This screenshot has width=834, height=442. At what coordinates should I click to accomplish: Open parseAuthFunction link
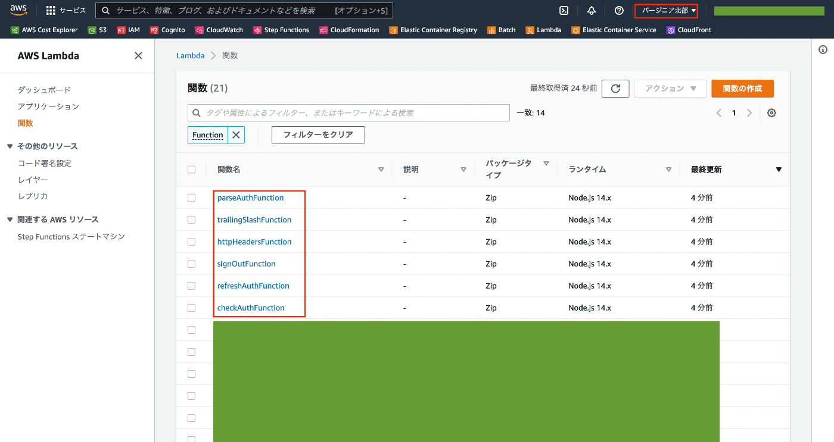tap(250, 198)
